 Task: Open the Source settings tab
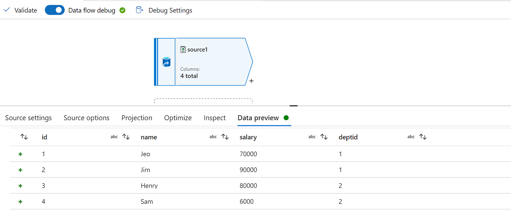(x=28, y=118)
